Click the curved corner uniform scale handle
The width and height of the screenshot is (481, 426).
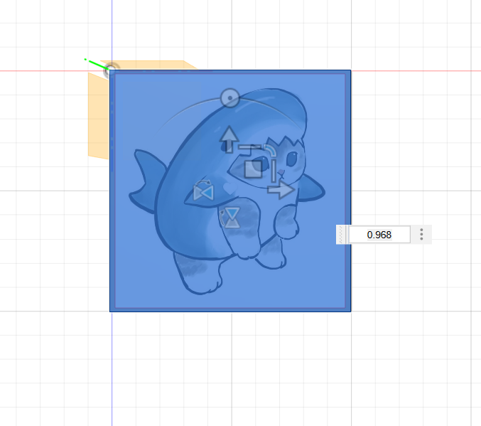click(270, 151)
